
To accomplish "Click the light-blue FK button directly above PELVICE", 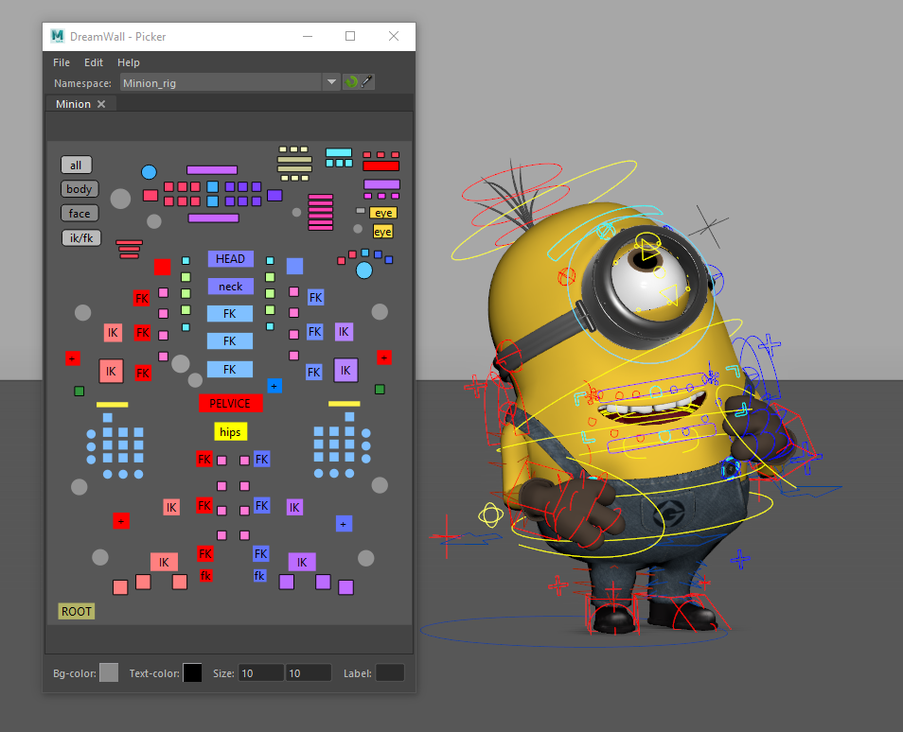I will [x=230, y=370].
